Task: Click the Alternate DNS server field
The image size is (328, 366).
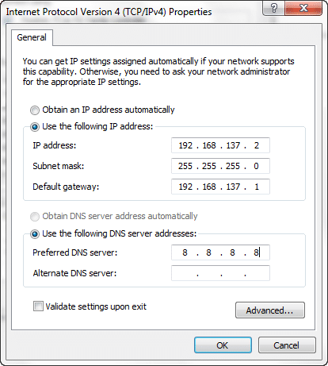Action: click(220, 273)
